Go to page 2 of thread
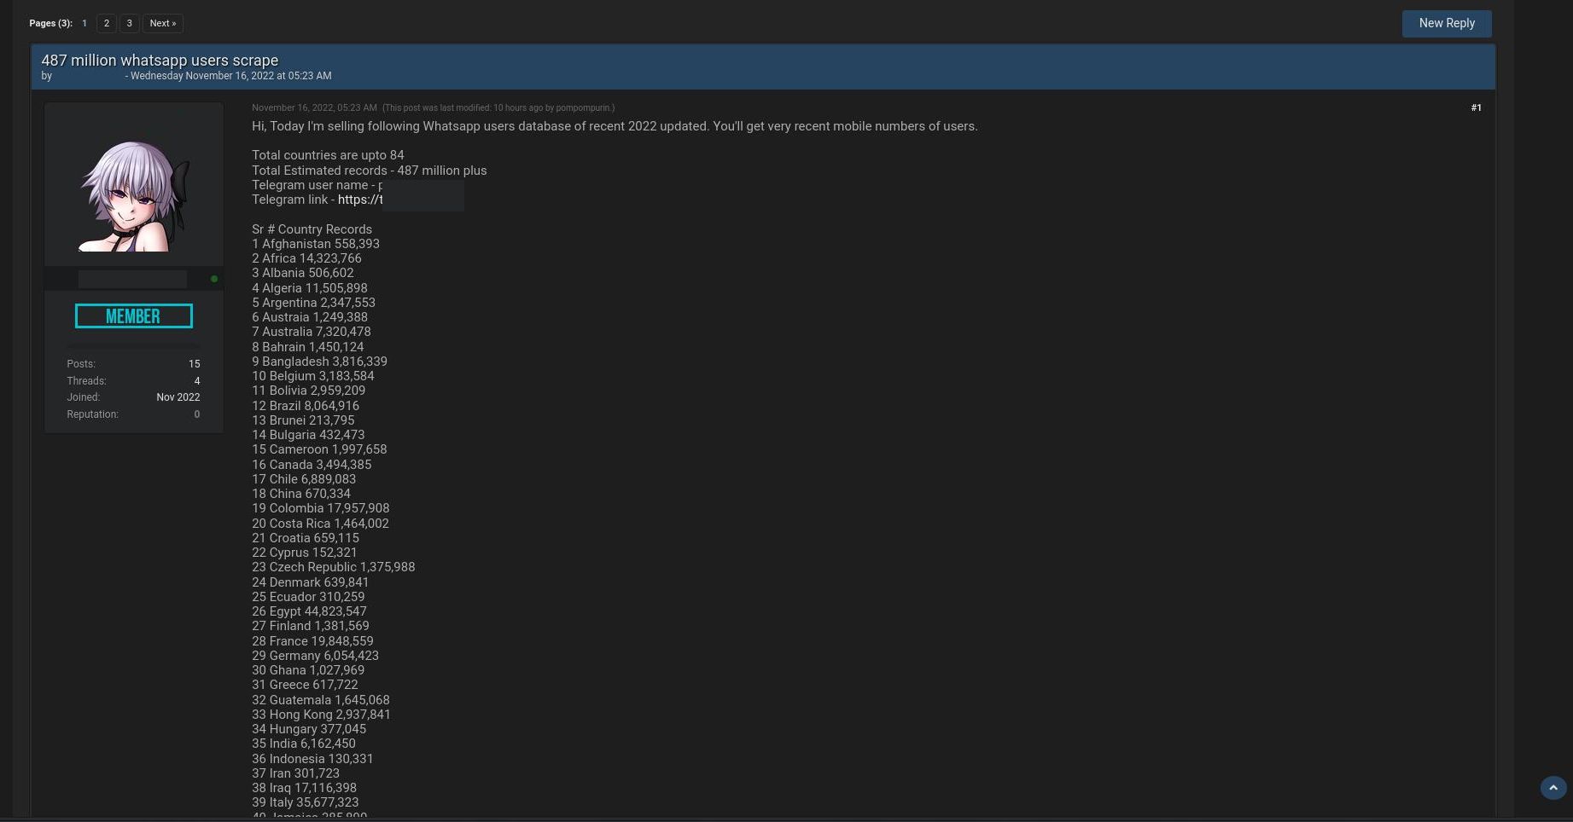1573x822 pixels. 107,23
